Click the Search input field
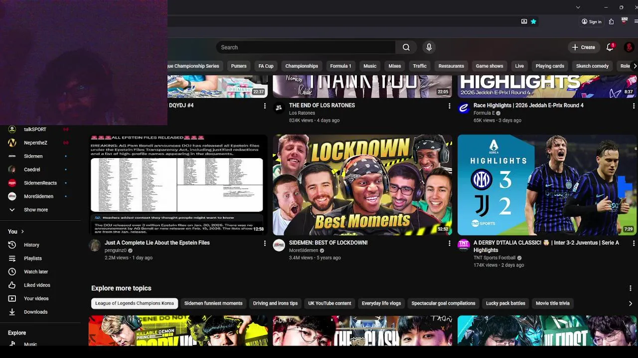Viewport: 638px width, 358px height. tap(306, 47)
